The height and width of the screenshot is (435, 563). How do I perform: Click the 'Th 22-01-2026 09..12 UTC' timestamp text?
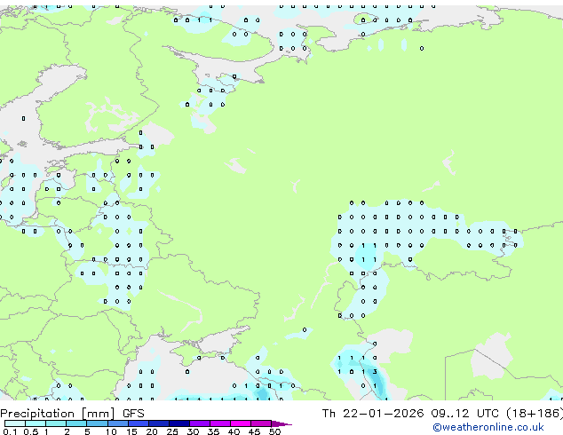pos(412,414)
